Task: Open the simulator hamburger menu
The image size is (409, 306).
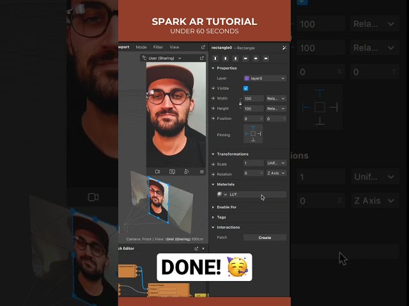Action: point(202,171)
